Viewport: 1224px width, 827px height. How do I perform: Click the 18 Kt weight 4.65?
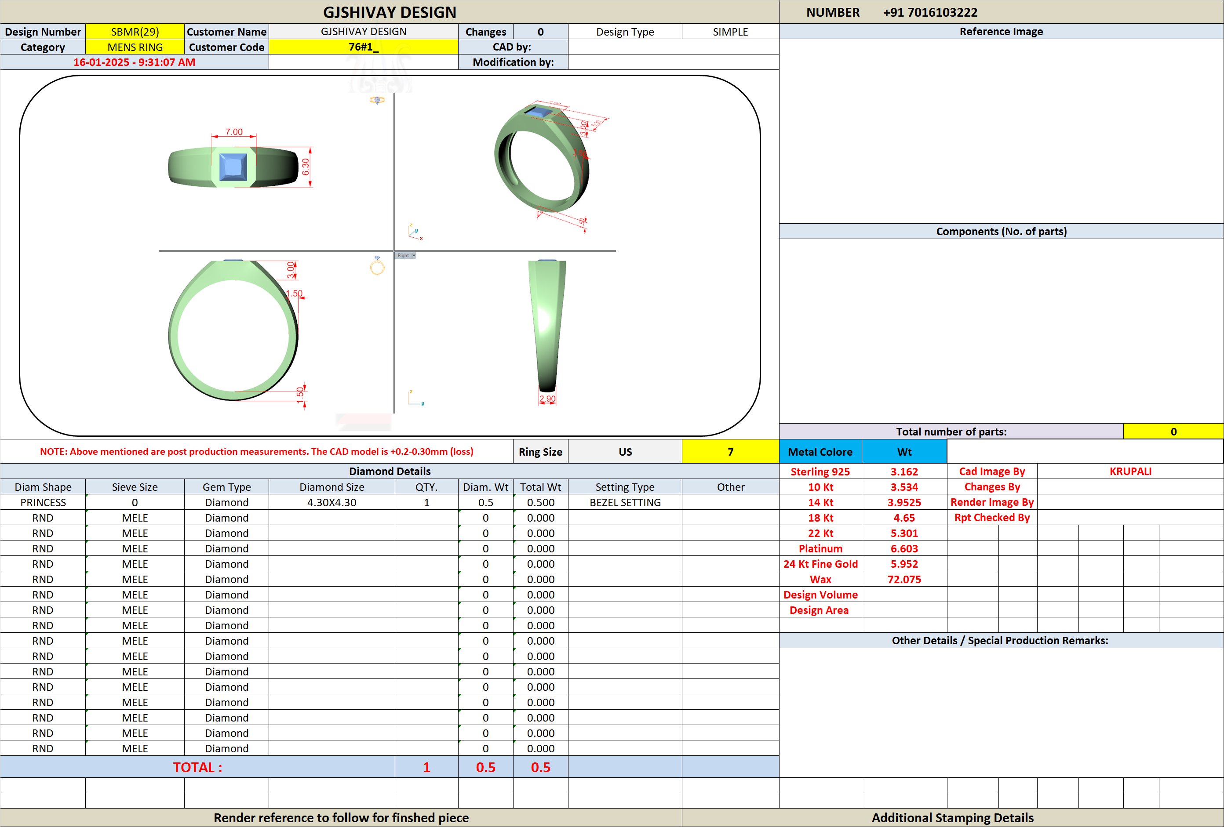(x=904, y=518)
